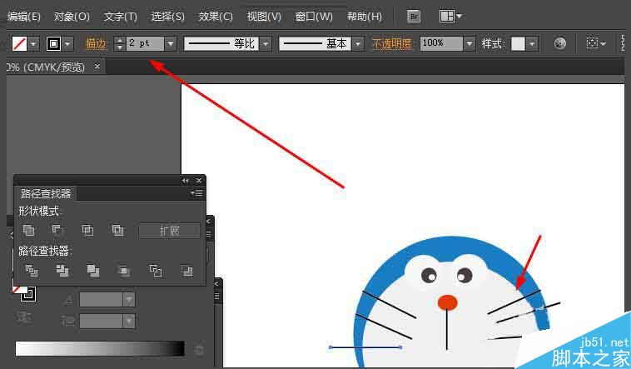Click the fill color swatch with red slash
The image size is (631, 369).
coord(19,43)
